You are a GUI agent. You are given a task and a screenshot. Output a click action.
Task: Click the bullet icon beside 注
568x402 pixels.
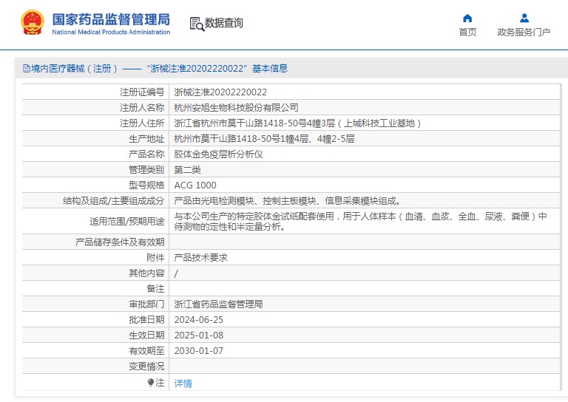coord(151,382)
